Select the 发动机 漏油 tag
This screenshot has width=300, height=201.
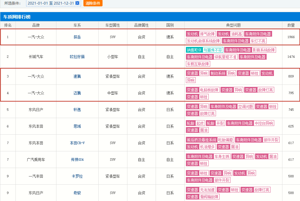click(x=266, y=156)
